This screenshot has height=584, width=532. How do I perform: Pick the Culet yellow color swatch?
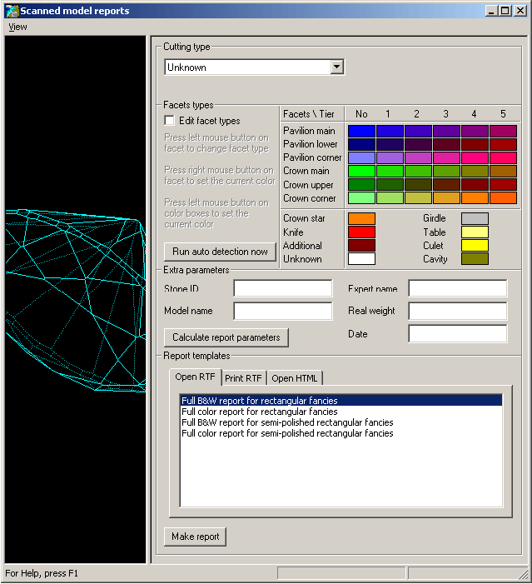click(x=475, y=245)
